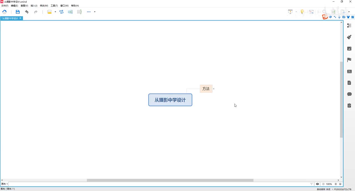
Task: Click the scroll down arrow
Action: (341, 177)
